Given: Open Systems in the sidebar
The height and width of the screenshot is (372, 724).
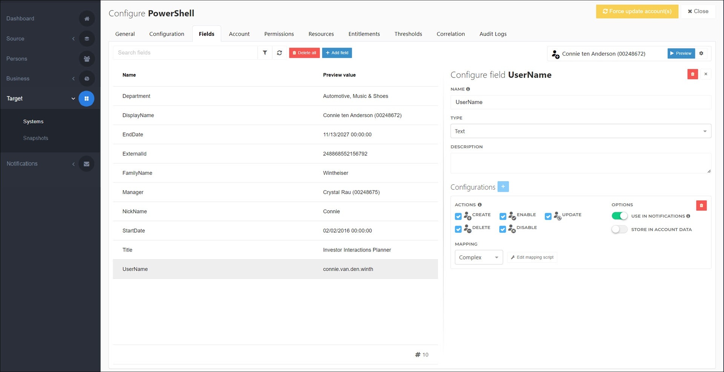Looking at the screenshot, I should point(33,122).
